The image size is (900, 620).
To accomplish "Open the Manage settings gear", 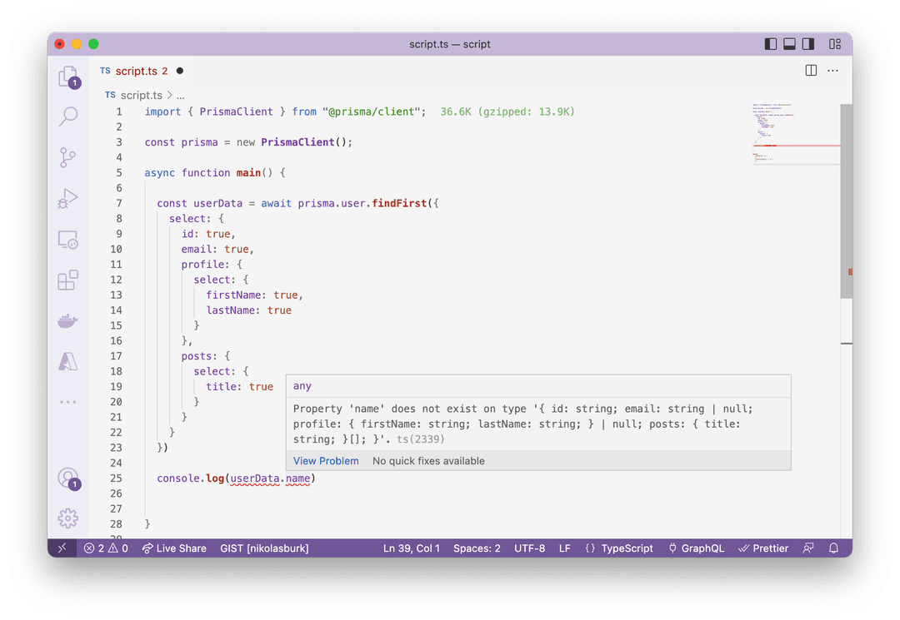I will (x=67, y=518).
